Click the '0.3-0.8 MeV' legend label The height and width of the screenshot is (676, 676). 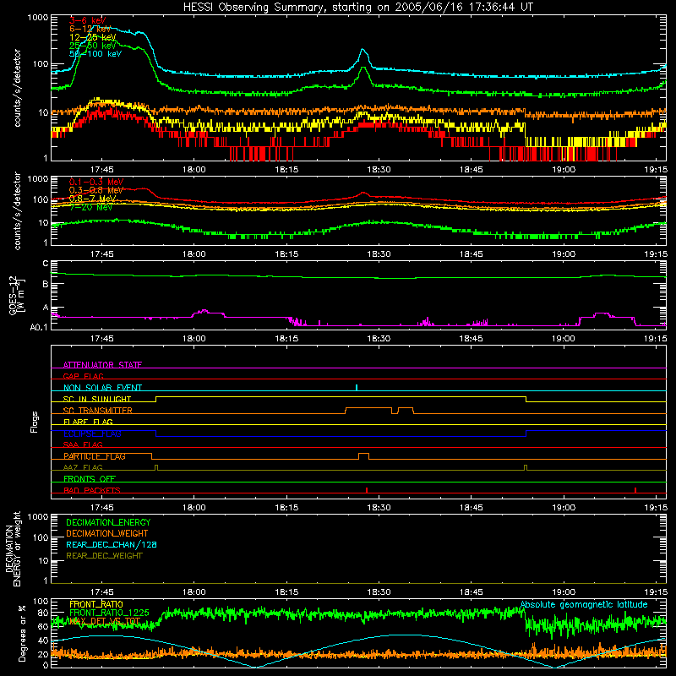point(95,190)
